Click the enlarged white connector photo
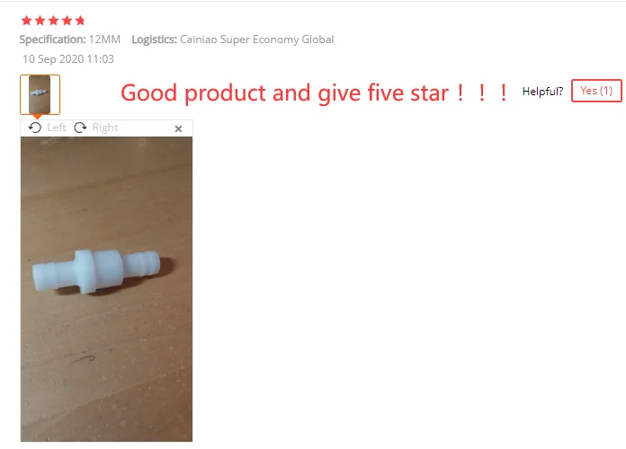This screenshot has width=626, height=449. click(107, 289)
